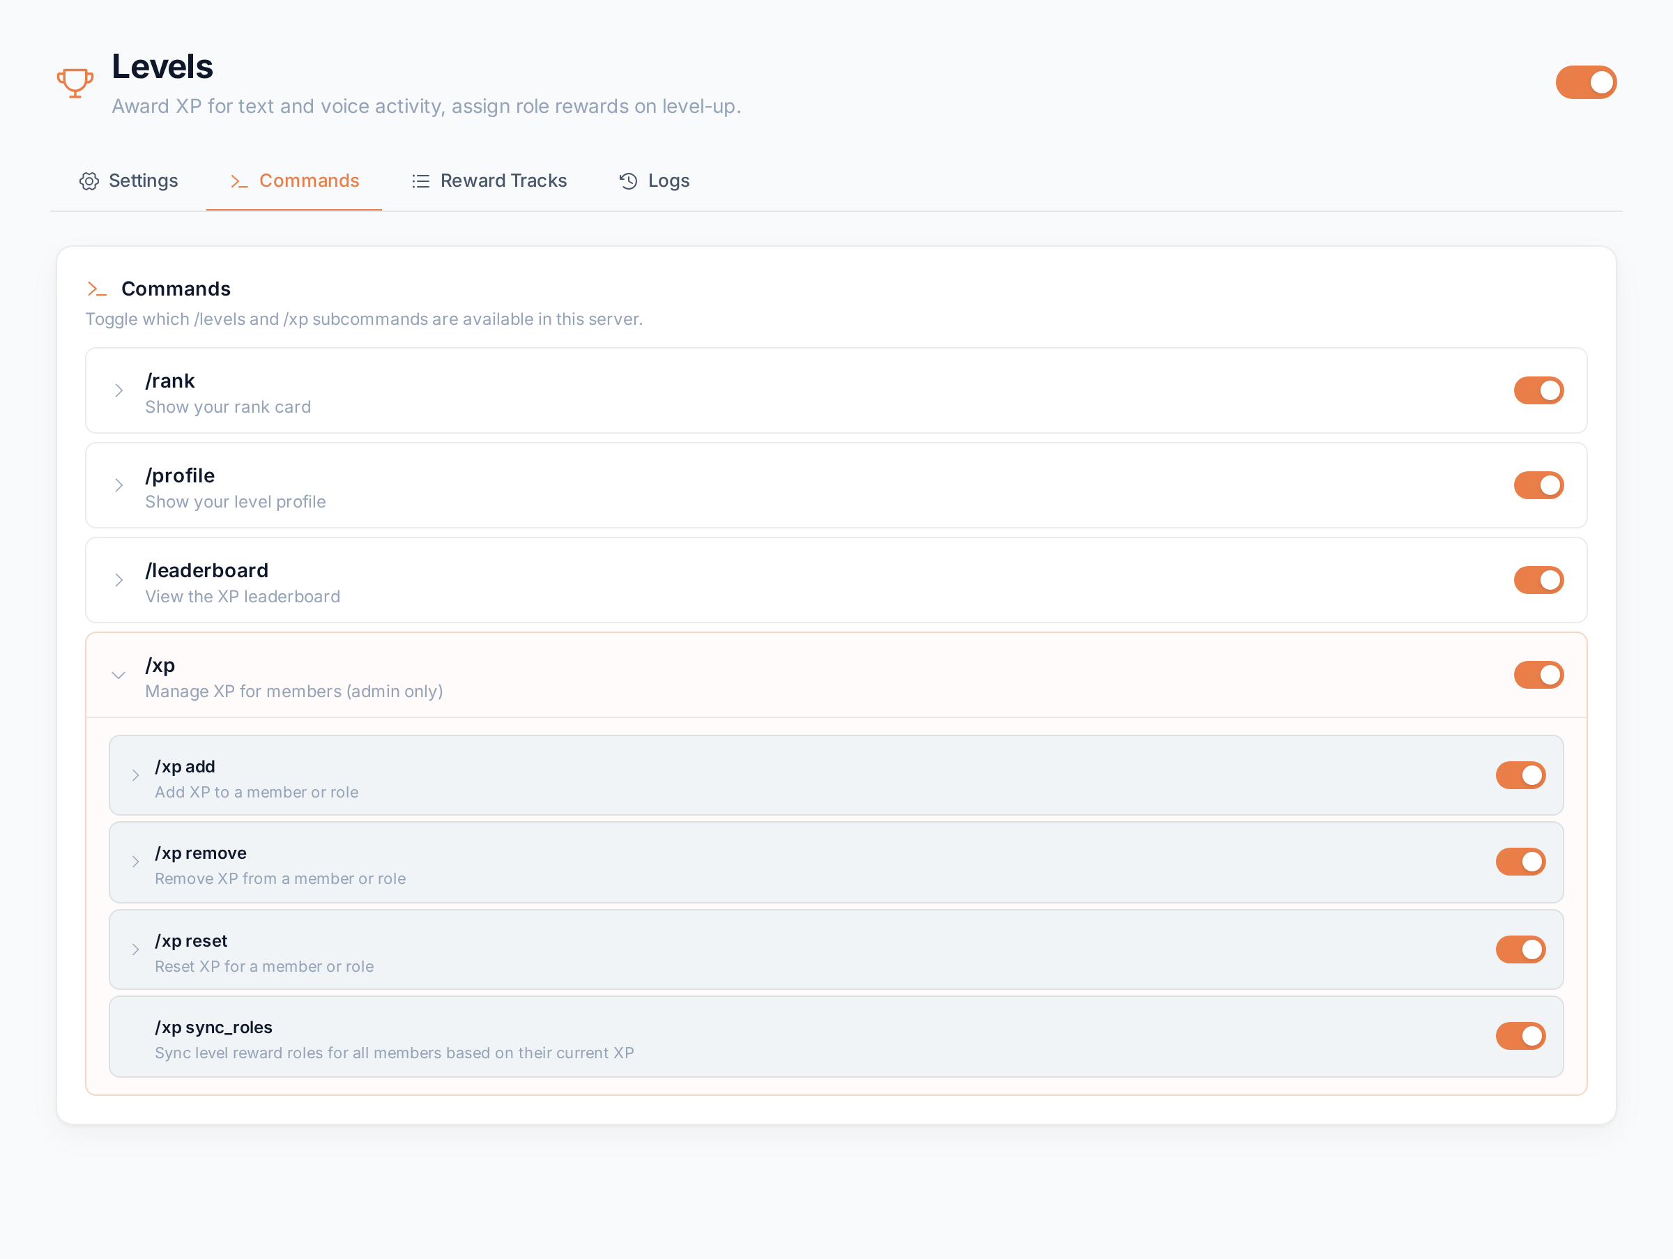
Task: Expand the /xp add subcommand chevron
Action: [x=135, y=775]
